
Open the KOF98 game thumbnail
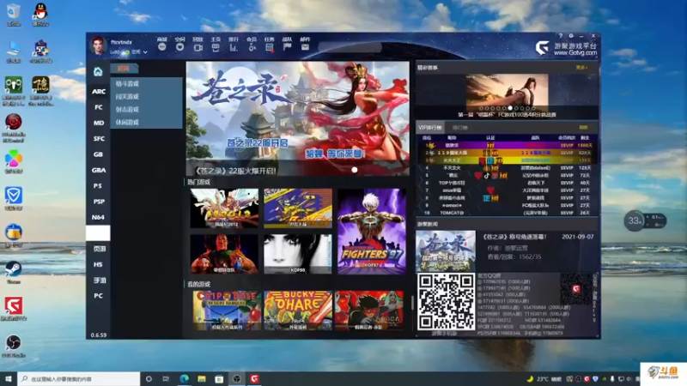[298, 254]
